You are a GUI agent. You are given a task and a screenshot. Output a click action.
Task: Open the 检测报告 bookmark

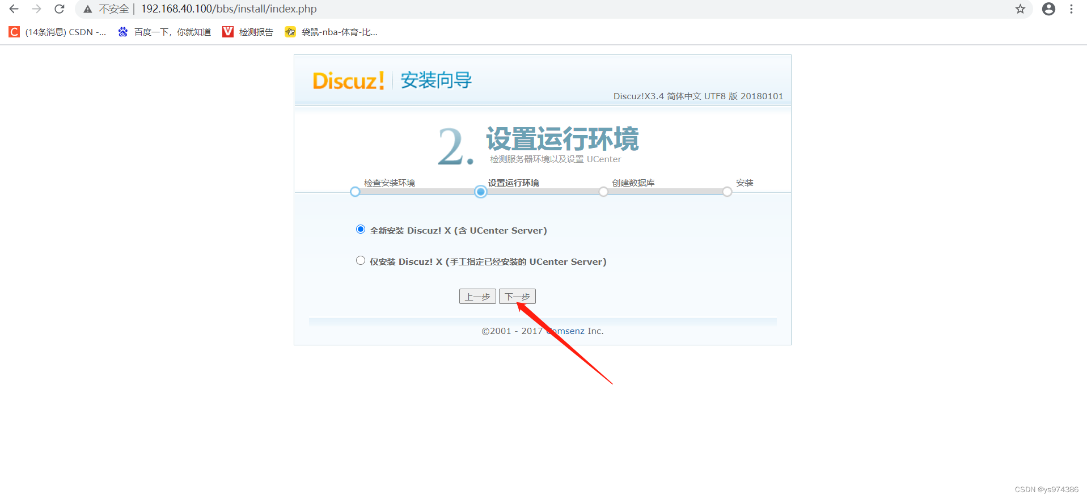248,32
